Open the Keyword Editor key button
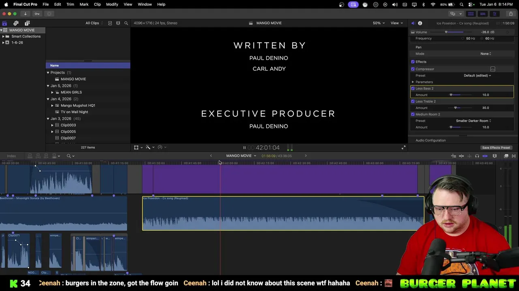519x291 pixels. click(x=37, y=14)
